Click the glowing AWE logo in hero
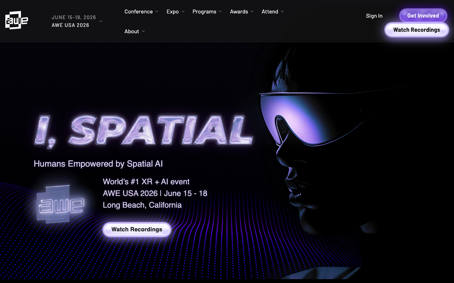 click(60, 204)
